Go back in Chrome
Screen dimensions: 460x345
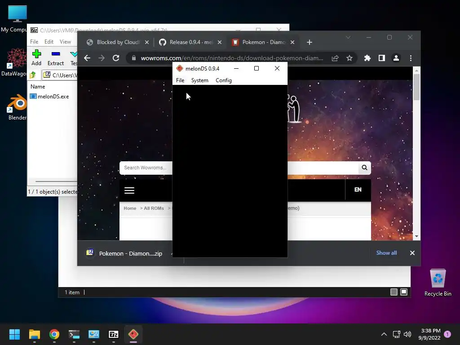(x=87, y=58)
